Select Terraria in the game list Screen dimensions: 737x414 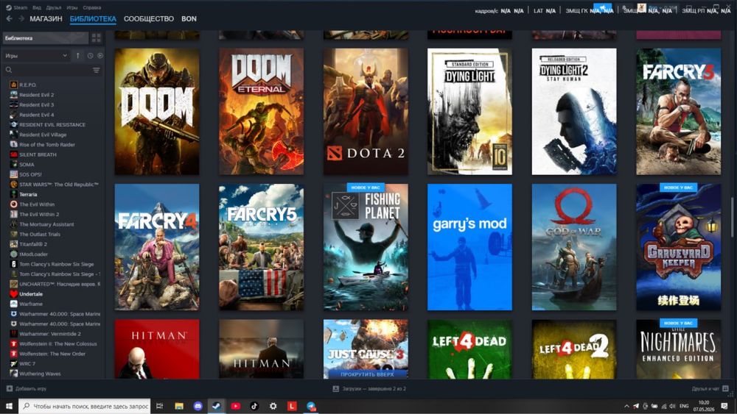pyautogui.click(x=28, y=194)
